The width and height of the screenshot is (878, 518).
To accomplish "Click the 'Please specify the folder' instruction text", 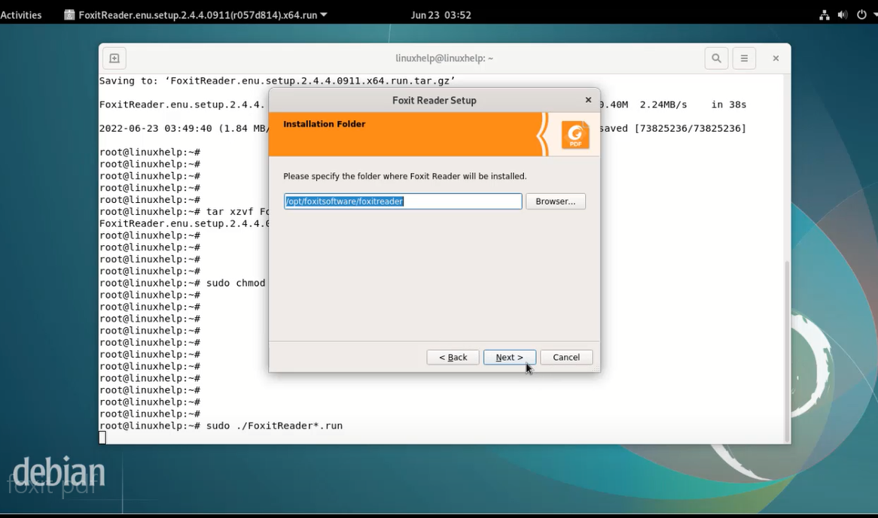I will 405,176.
